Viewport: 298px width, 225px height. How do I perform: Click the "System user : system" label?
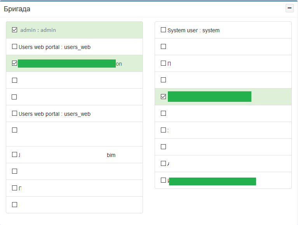tap(193, 30)
